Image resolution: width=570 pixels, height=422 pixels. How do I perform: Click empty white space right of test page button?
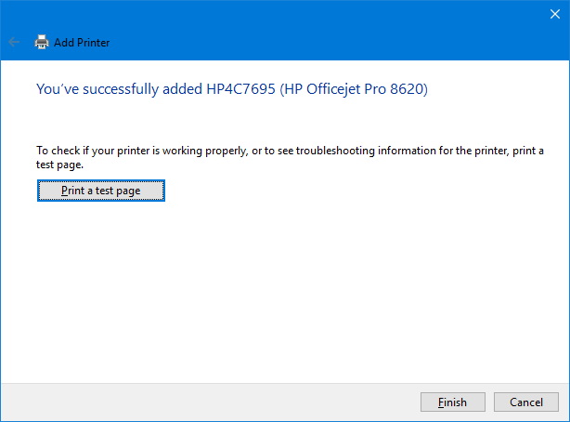[x=371, y=191]
